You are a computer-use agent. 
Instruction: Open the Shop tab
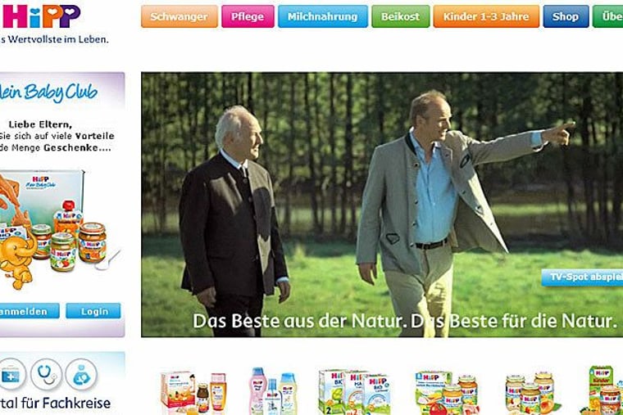pyautogui.click(x=566, y=16)
